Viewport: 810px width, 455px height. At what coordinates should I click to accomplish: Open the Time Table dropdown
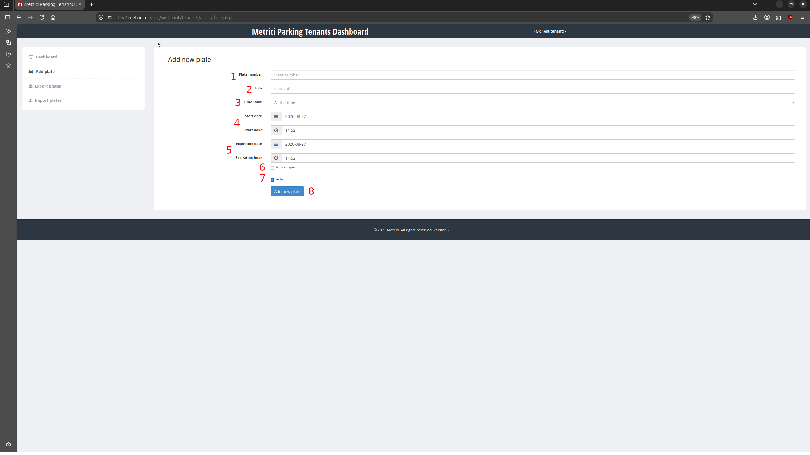point(533,103)
